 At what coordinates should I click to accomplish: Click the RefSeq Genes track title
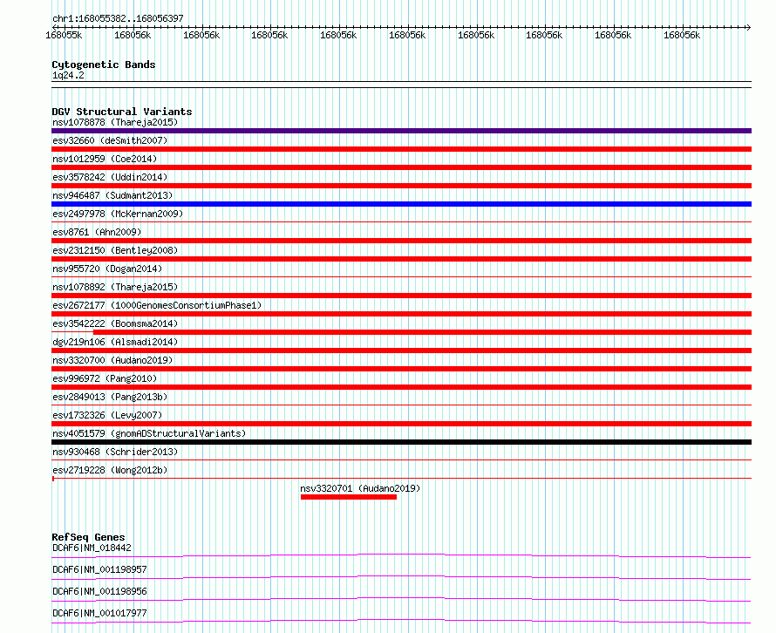coord(88,537)
